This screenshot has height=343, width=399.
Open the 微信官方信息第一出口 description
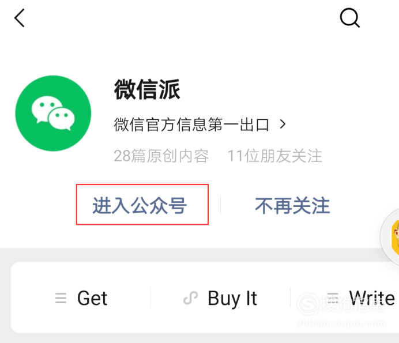click(x=191, y=125)
